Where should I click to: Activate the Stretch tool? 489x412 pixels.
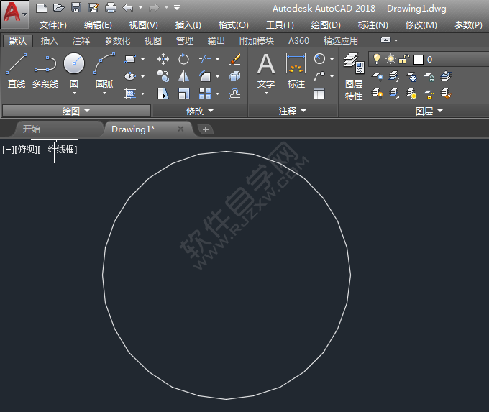point(163,93)
